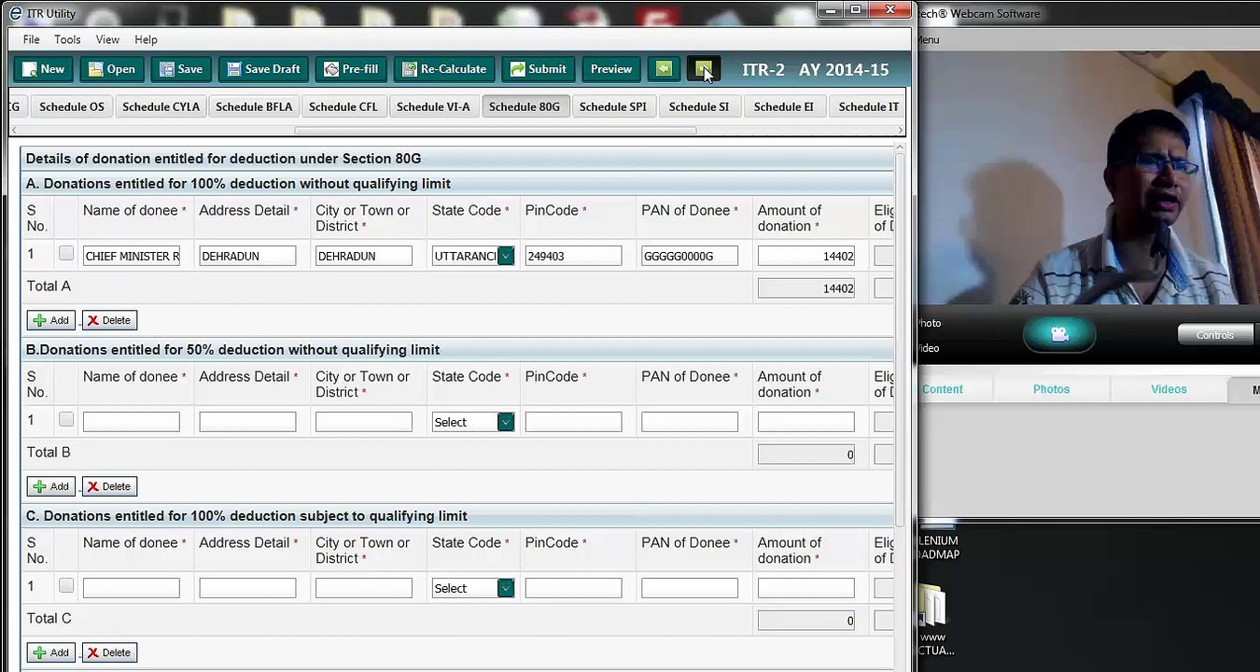Open the Help menu

click(x=146, y=39)
